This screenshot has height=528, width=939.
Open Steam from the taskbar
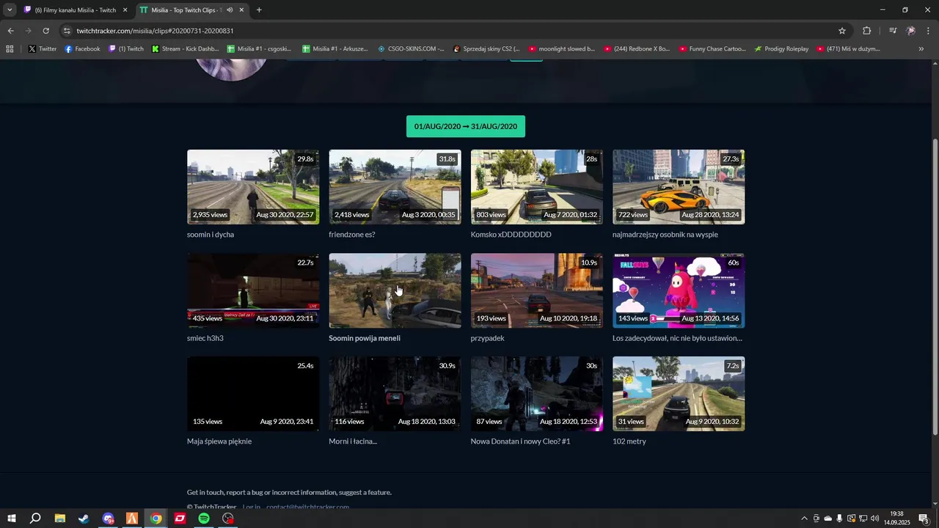pos(84,518)
